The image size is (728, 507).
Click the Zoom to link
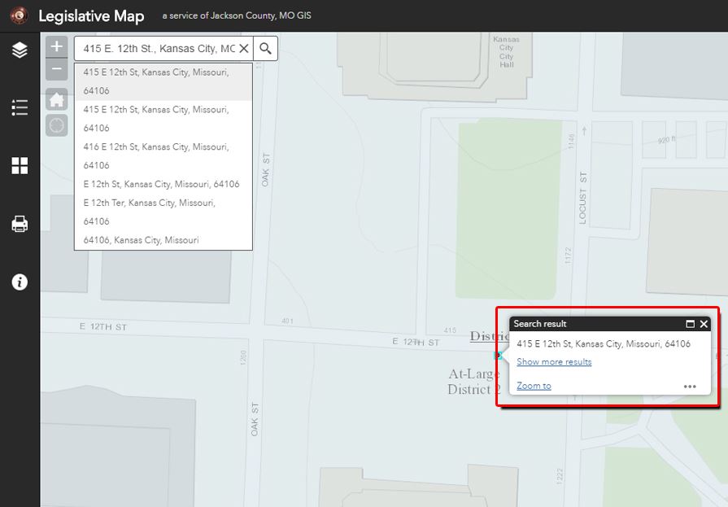click(x=534, y=386)
